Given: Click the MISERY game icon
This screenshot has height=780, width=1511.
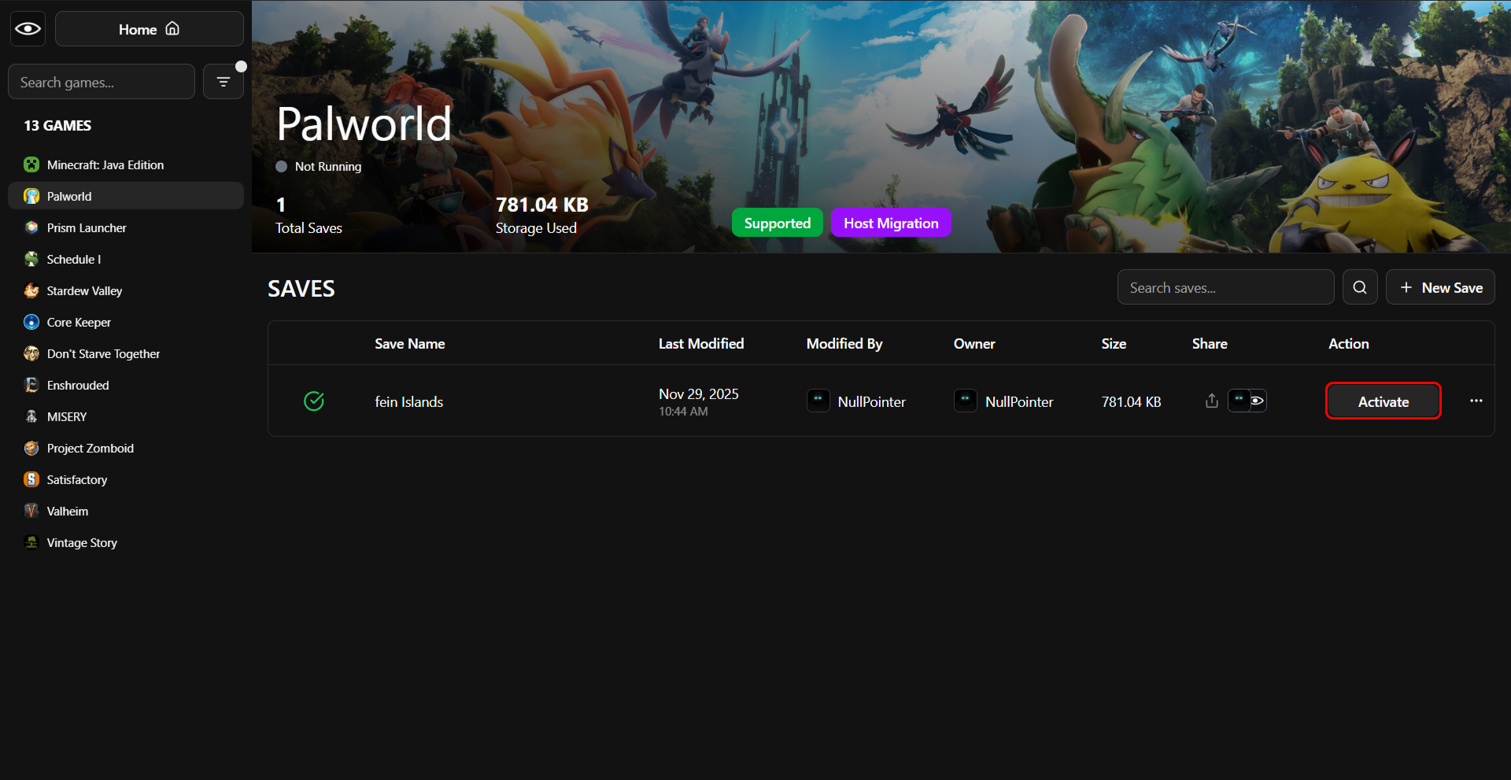Looking at the screenshot, I should tap(31, 416).
